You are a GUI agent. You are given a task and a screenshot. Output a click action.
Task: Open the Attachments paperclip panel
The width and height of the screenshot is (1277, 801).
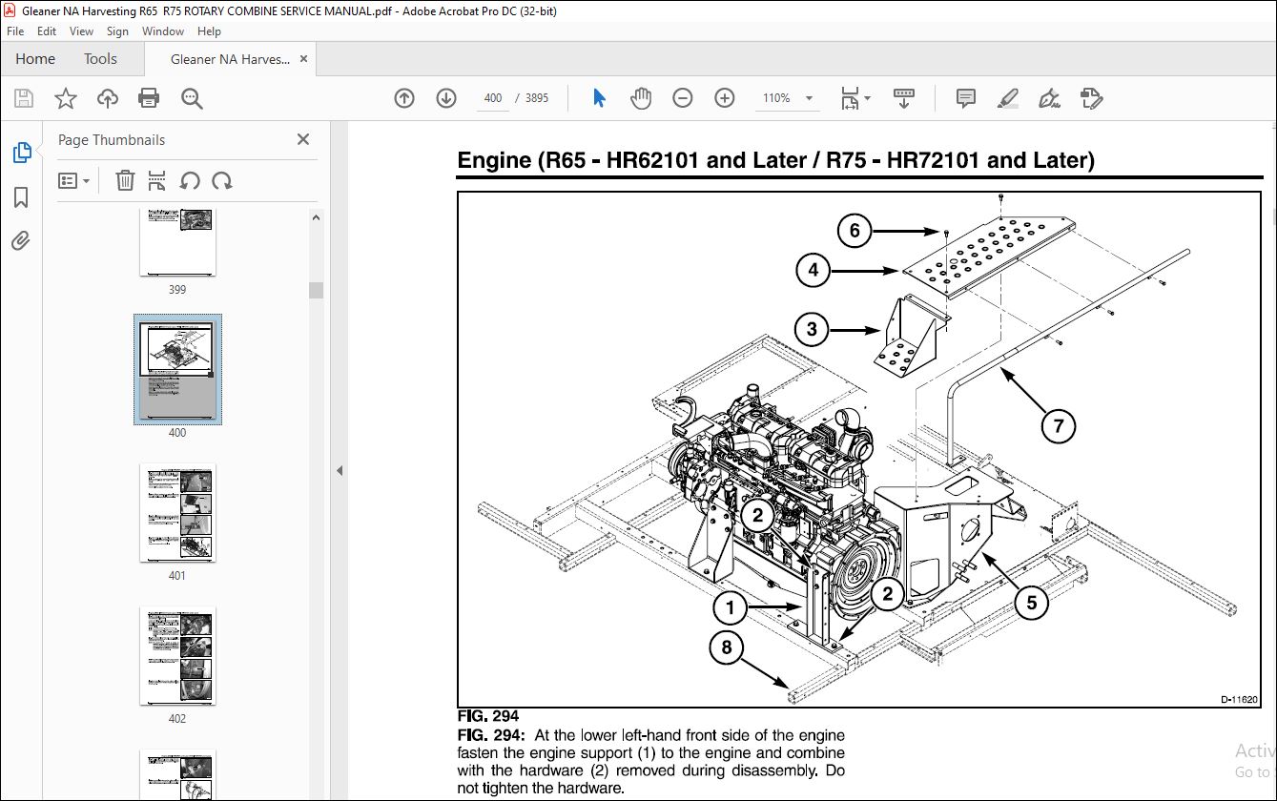[x=21, y=240]
